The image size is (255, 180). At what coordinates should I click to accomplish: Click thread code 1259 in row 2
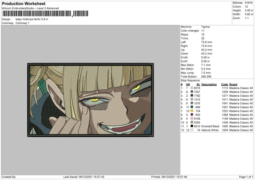(x=225, y=92)
